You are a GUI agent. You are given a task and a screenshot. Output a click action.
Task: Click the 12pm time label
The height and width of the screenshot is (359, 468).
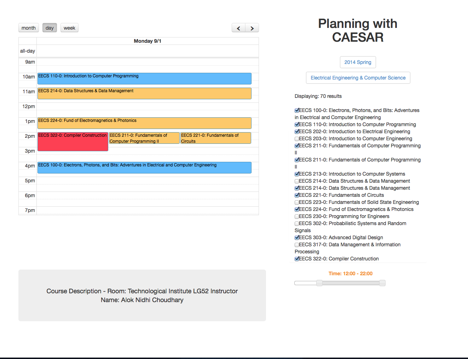[x=29, y=106]
